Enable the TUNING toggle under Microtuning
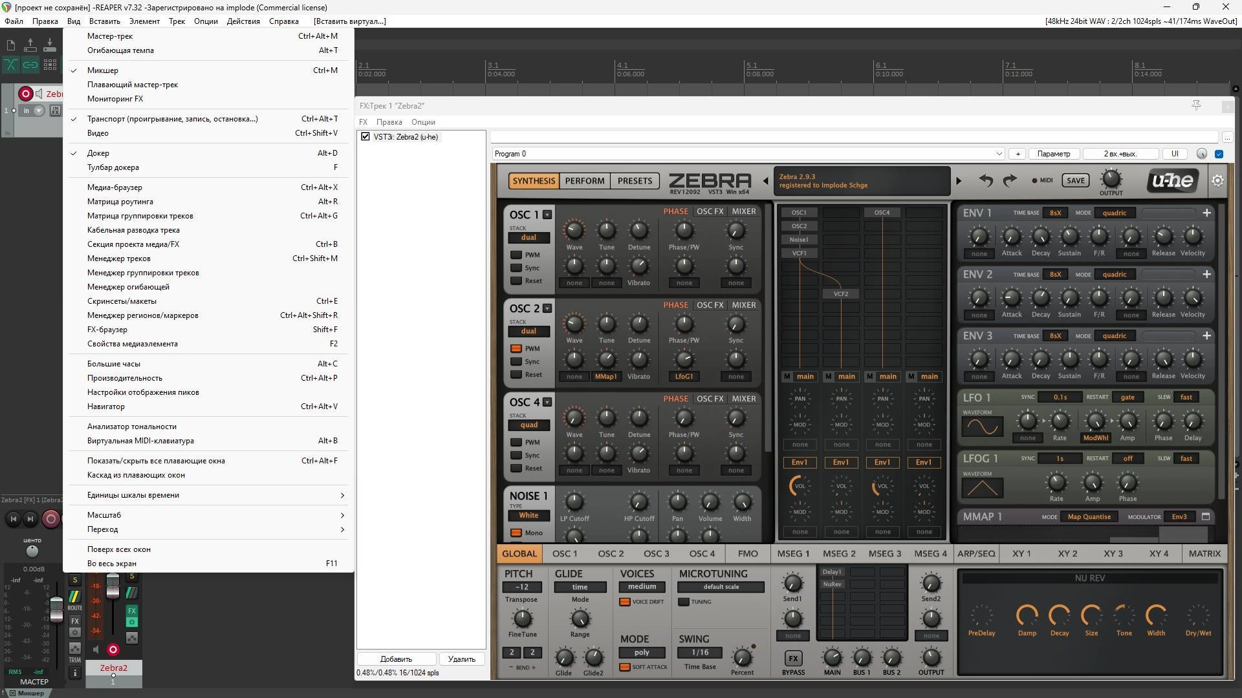 tap(684, 602)
